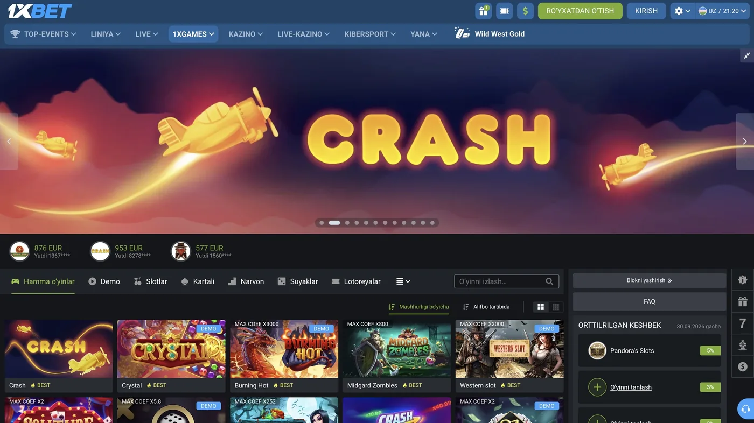
Task: Collapse the banner using the shrink icon
Action: click(747, 55)
